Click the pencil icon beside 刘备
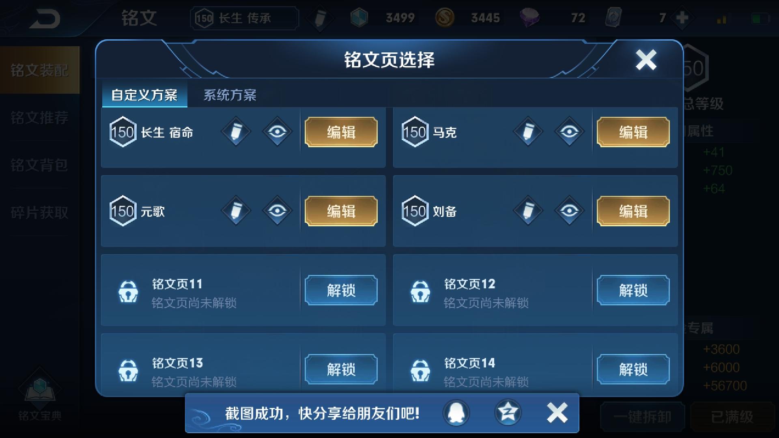The image size is (779, 438). pyautogui.click(x=528, y=211)
